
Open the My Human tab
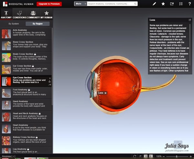tap(46, 14)
